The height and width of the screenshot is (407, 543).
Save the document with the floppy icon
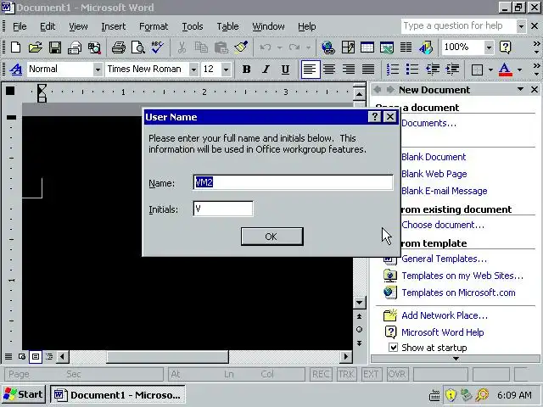(x=54, y=47)
